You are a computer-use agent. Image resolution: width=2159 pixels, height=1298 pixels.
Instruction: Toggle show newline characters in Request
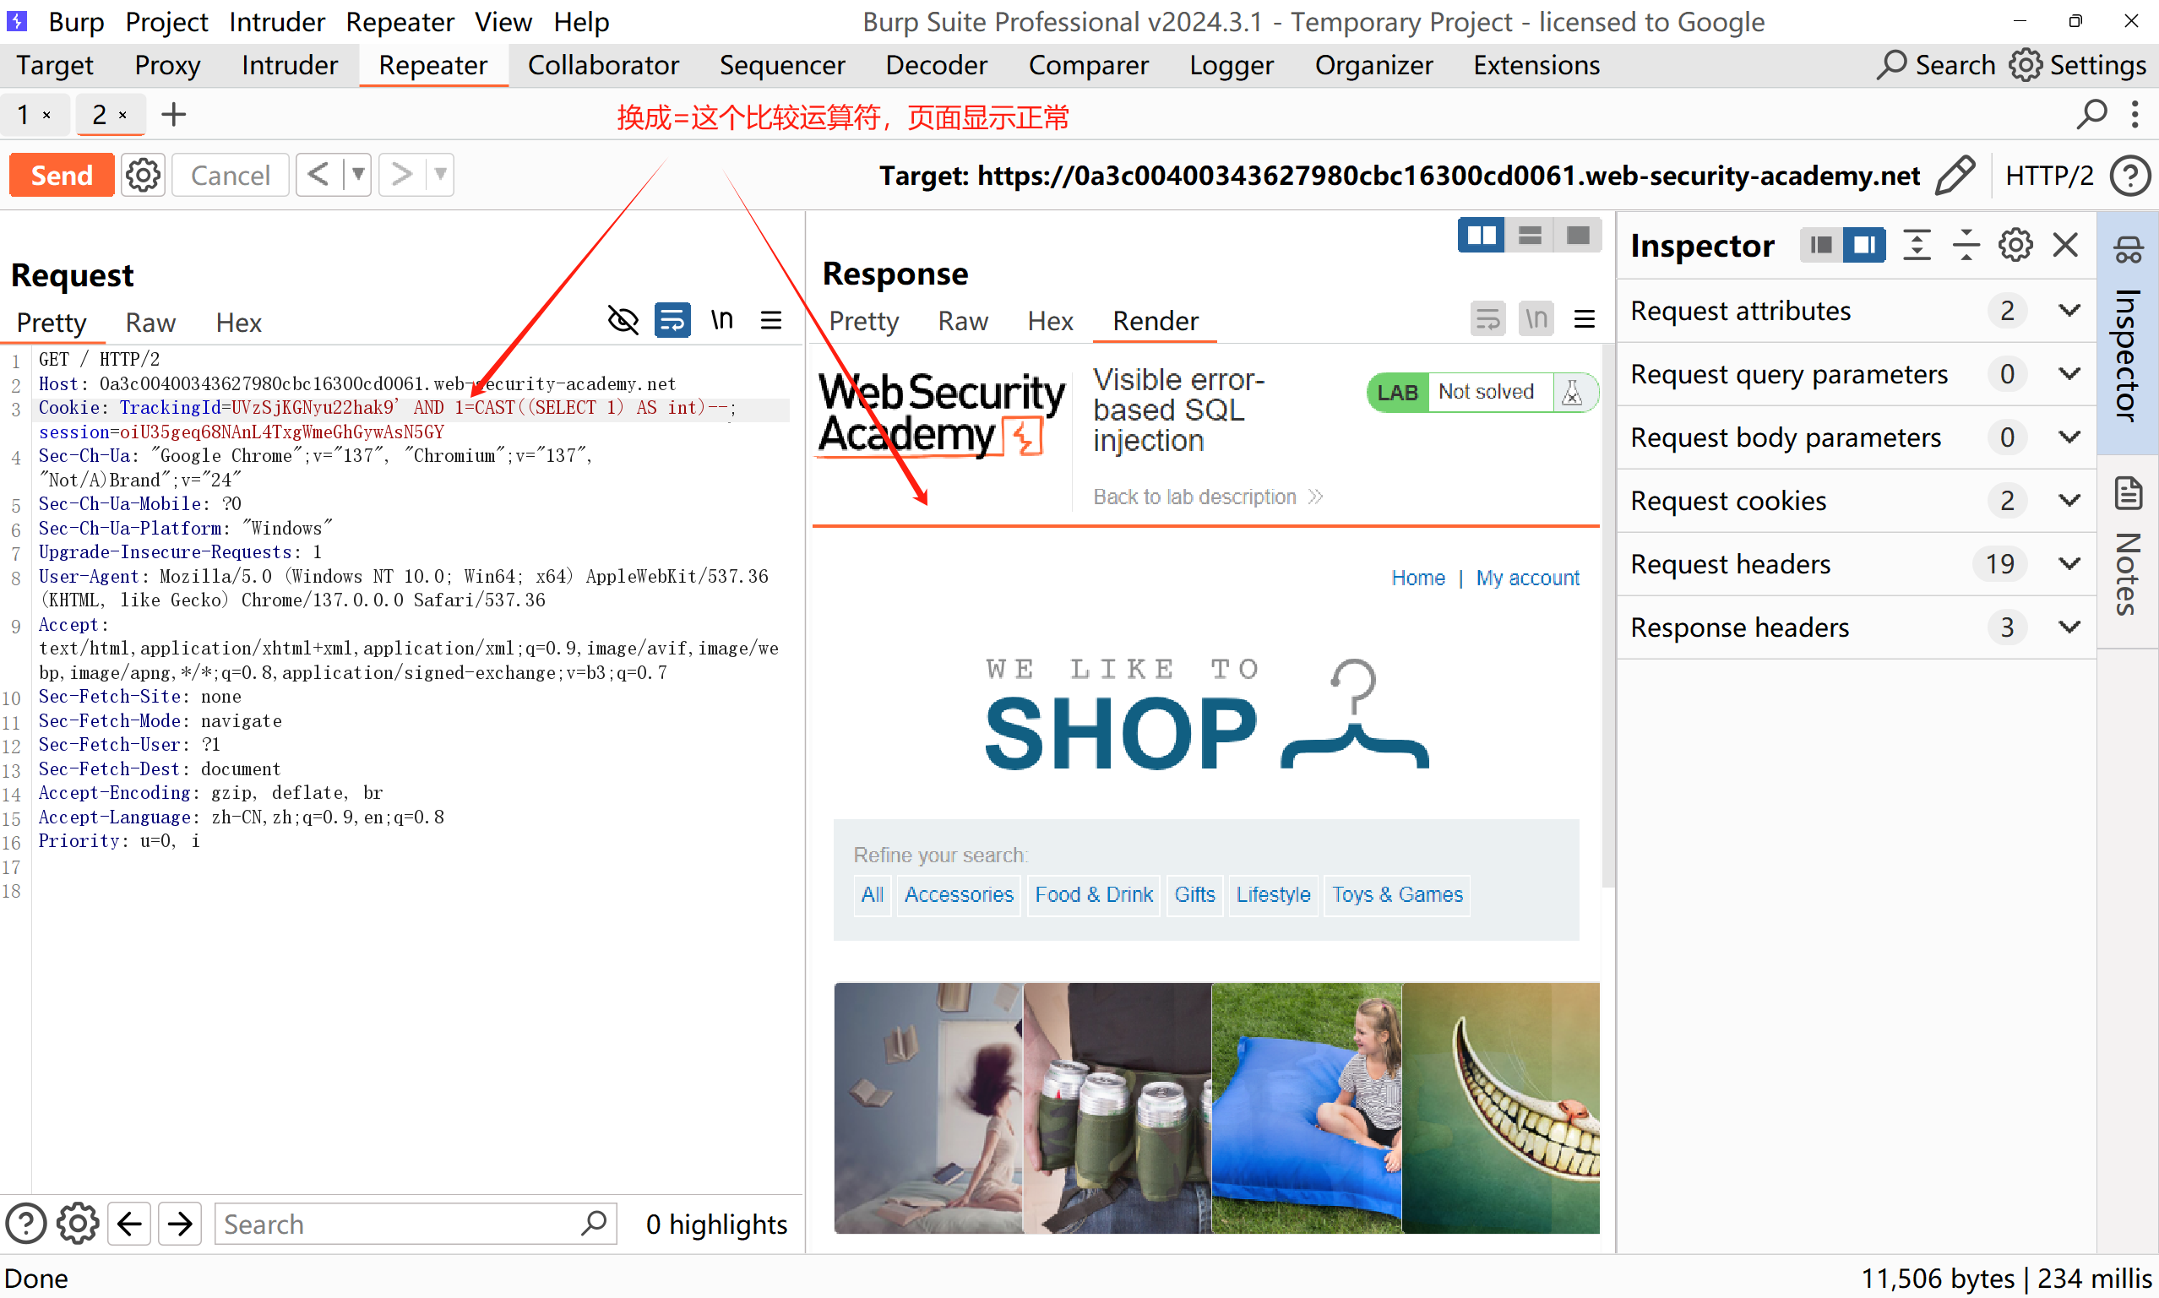click(x=721, y=320)
